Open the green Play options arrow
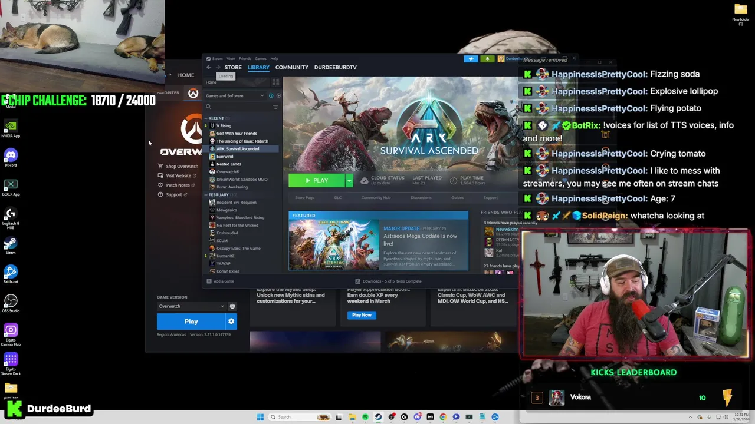The height and width of the screenshot is (424, 755). [349, 181]
